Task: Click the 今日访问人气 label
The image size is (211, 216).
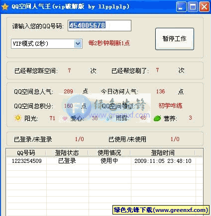Action: pos(119,91)
